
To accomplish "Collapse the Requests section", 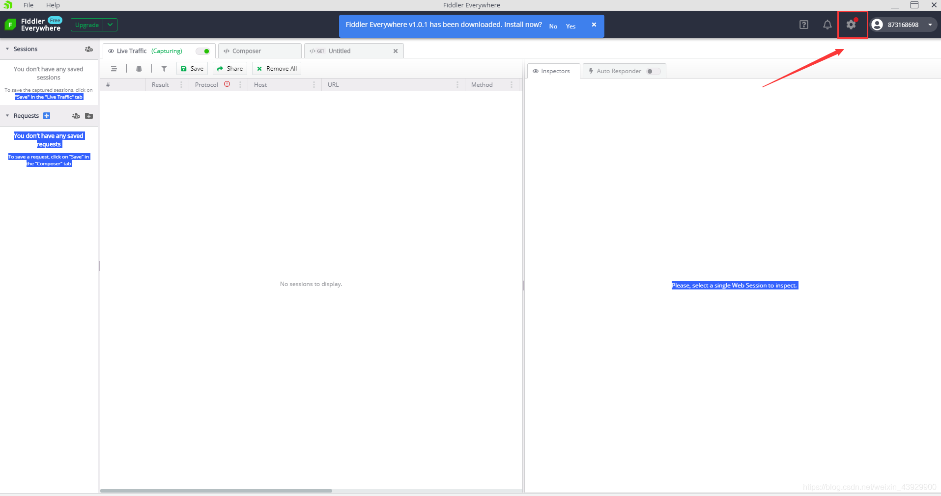I will coord(7,116).
